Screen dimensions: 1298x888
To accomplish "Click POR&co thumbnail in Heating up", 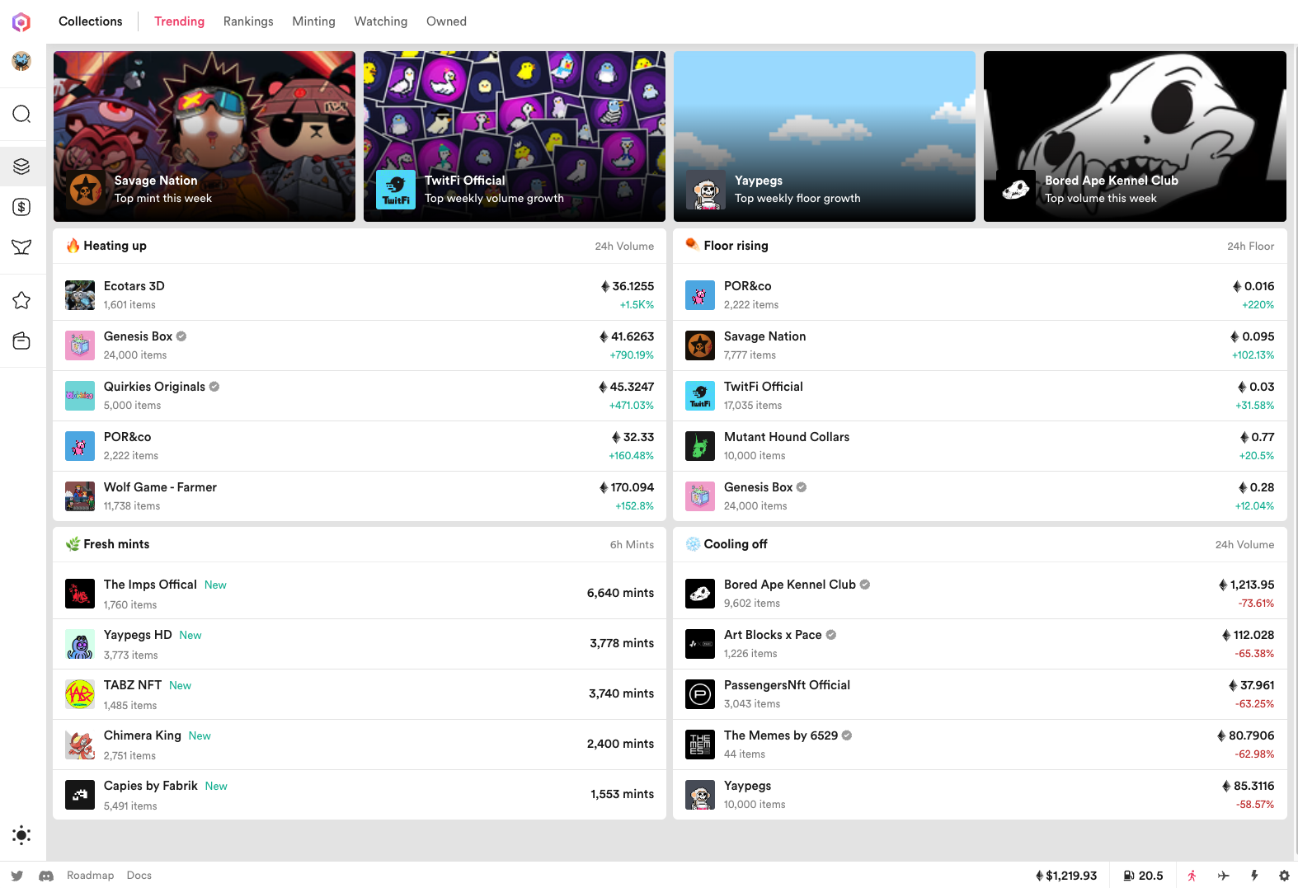I will 80,446.
